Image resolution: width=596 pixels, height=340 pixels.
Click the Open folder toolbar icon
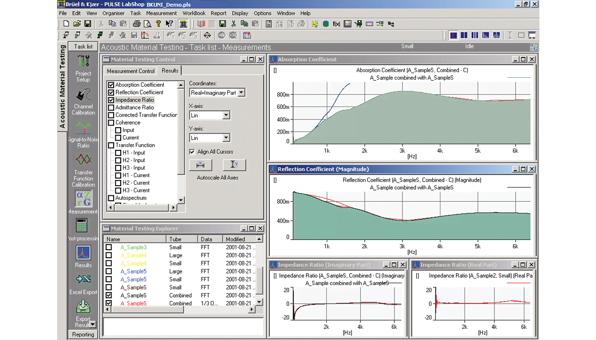[x=77, y=24]
